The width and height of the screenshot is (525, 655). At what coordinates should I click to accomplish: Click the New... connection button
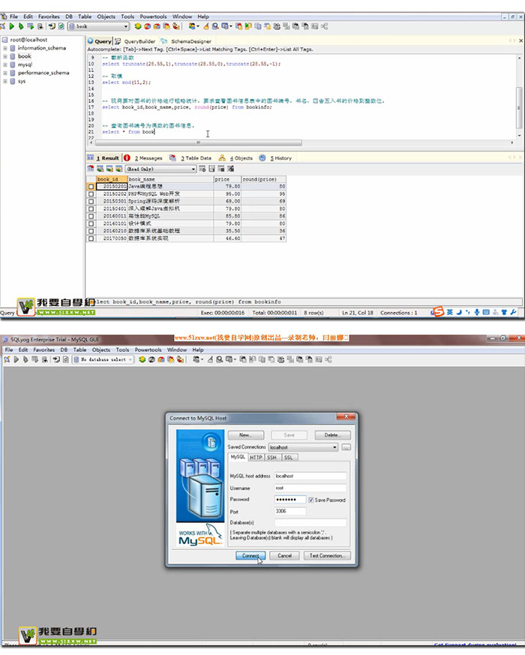[245, 435]
